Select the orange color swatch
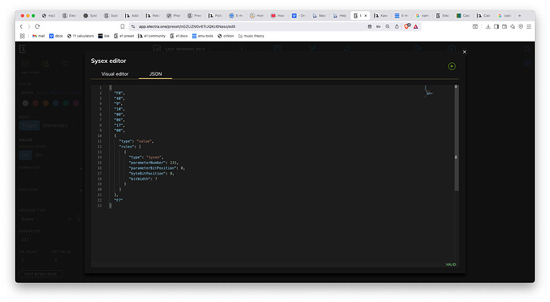The image size is (550, 302). pyautogui.click(x=45, y=103)
